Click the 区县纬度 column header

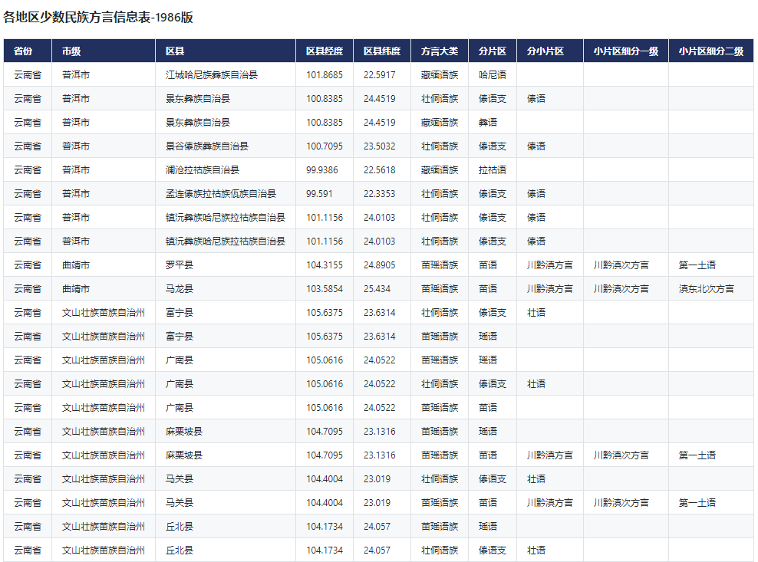(382, 51)
